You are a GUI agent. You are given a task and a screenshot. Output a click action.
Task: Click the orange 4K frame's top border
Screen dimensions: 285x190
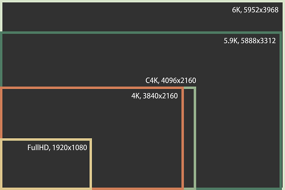click(x=92, y=88)
